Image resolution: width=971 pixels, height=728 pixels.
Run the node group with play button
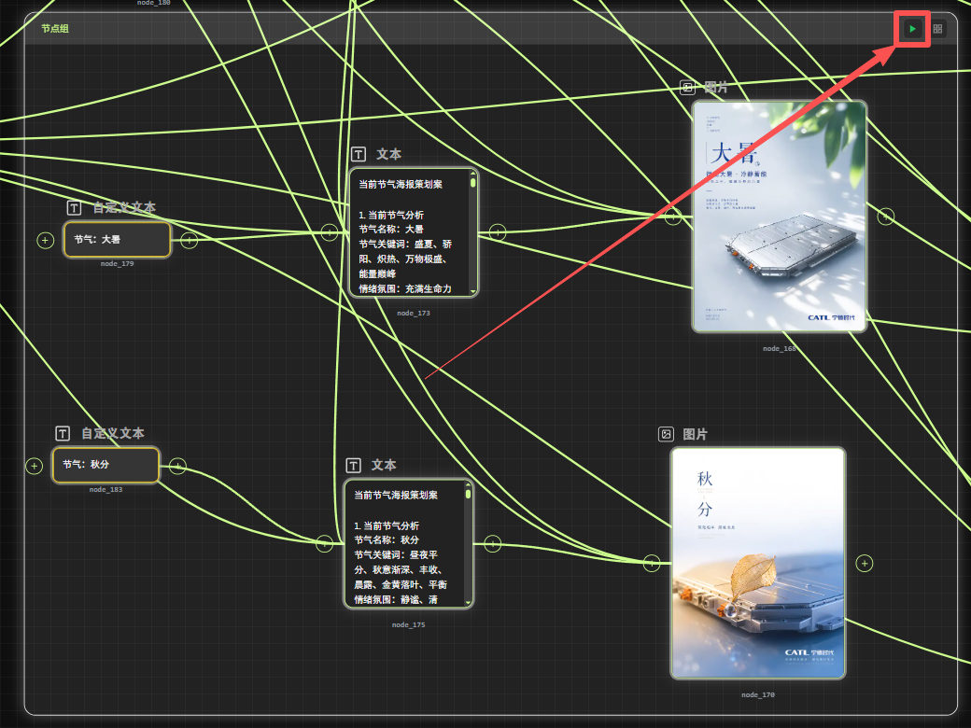[x=912, y=29]
